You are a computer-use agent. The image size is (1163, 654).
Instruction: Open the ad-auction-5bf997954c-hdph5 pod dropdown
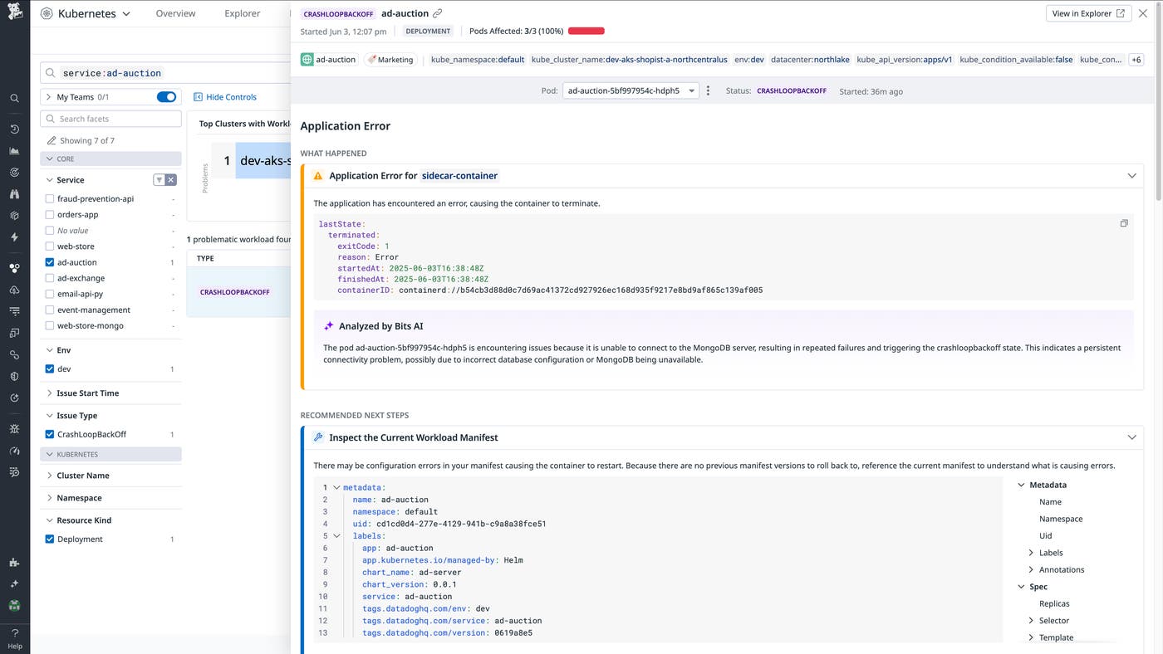pyautogui.click(x=627, y=90)
